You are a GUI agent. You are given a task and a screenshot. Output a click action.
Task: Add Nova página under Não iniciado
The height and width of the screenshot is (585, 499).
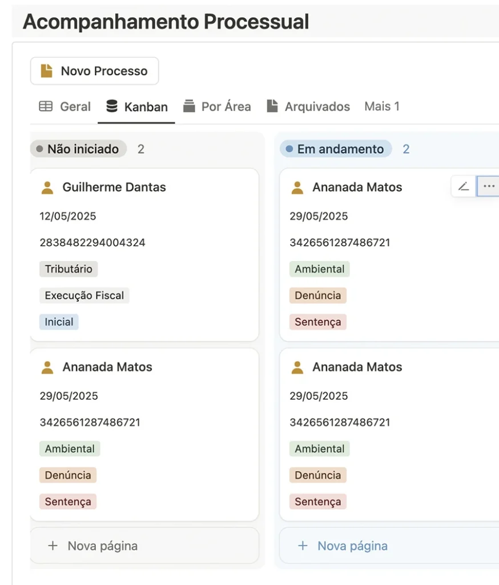pos(144,546)
